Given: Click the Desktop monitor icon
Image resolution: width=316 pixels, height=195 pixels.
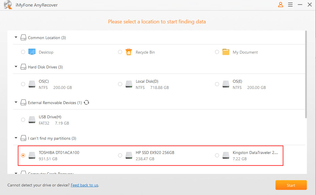Looking at the screenshot, I should click(32, 52).
